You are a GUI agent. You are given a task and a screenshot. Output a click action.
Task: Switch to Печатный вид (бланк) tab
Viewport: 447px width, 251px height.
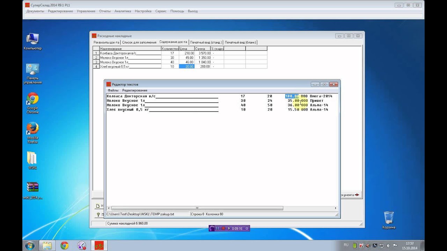click(241, 43)
